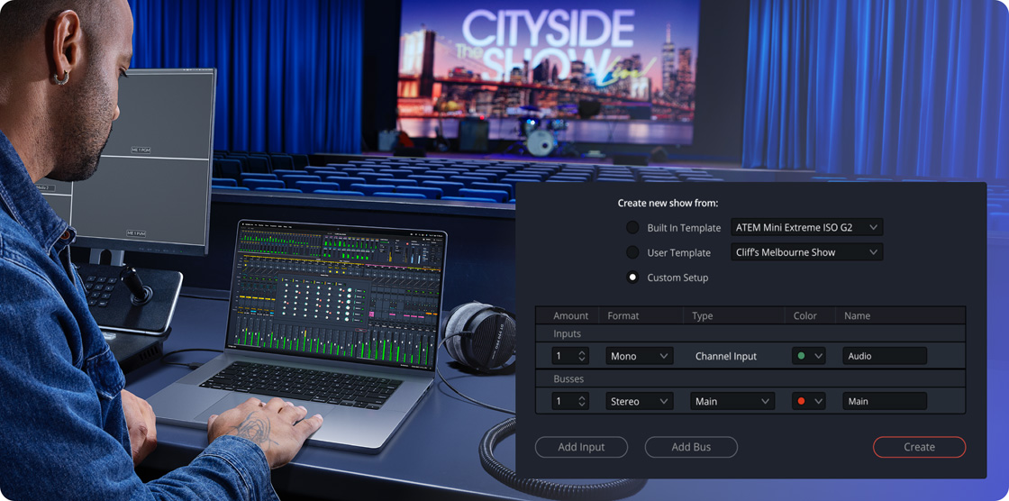Screen dimensions: 1009x501
Task: Select the User Template radio button
Action: [x=632, y=253]
